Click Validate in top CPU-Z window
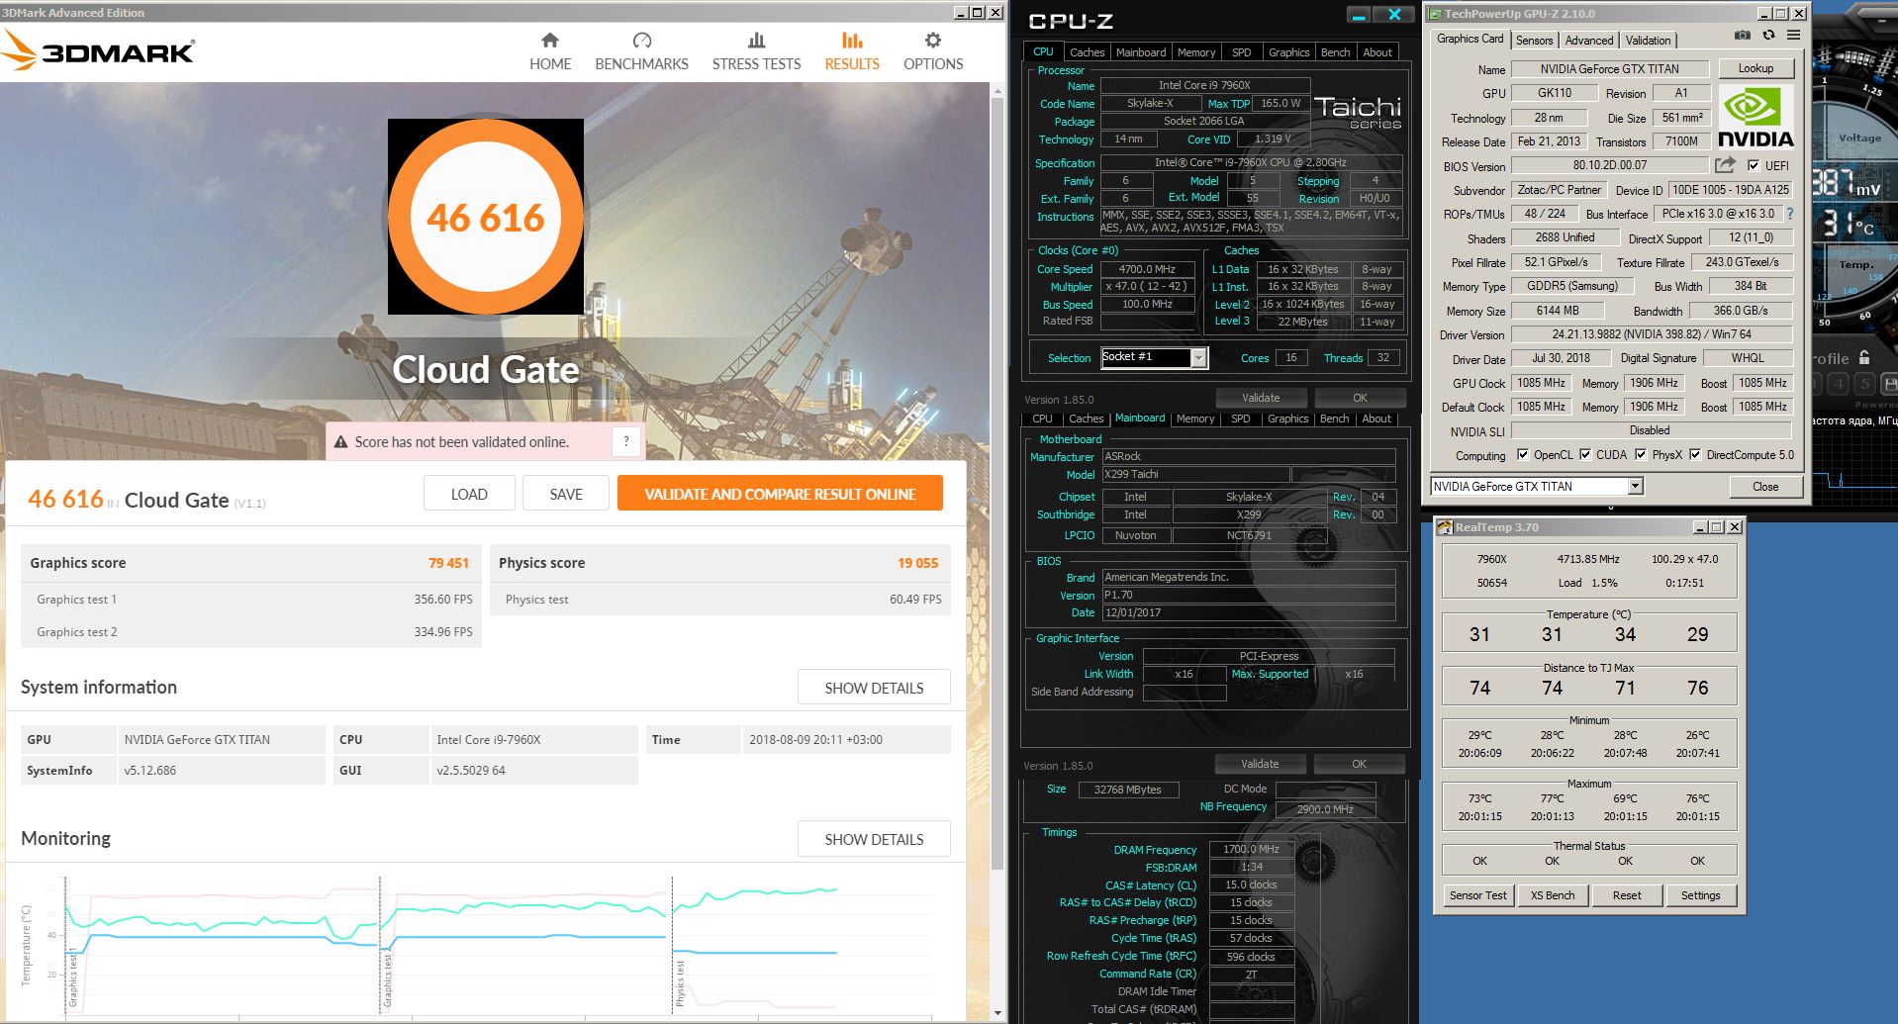 [x=1261, y=398]
